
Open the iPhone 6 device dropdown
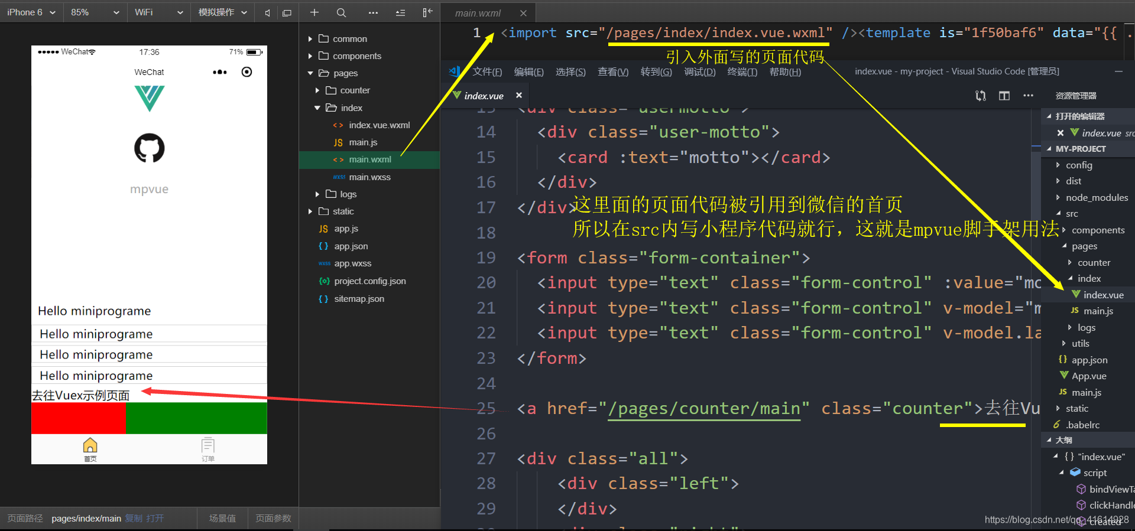[31, 12]
